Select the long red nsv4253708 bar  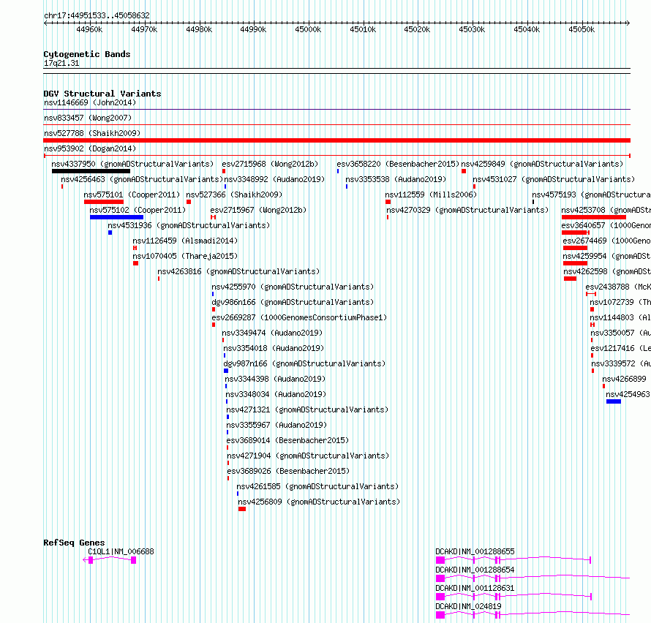pos(594,217)
